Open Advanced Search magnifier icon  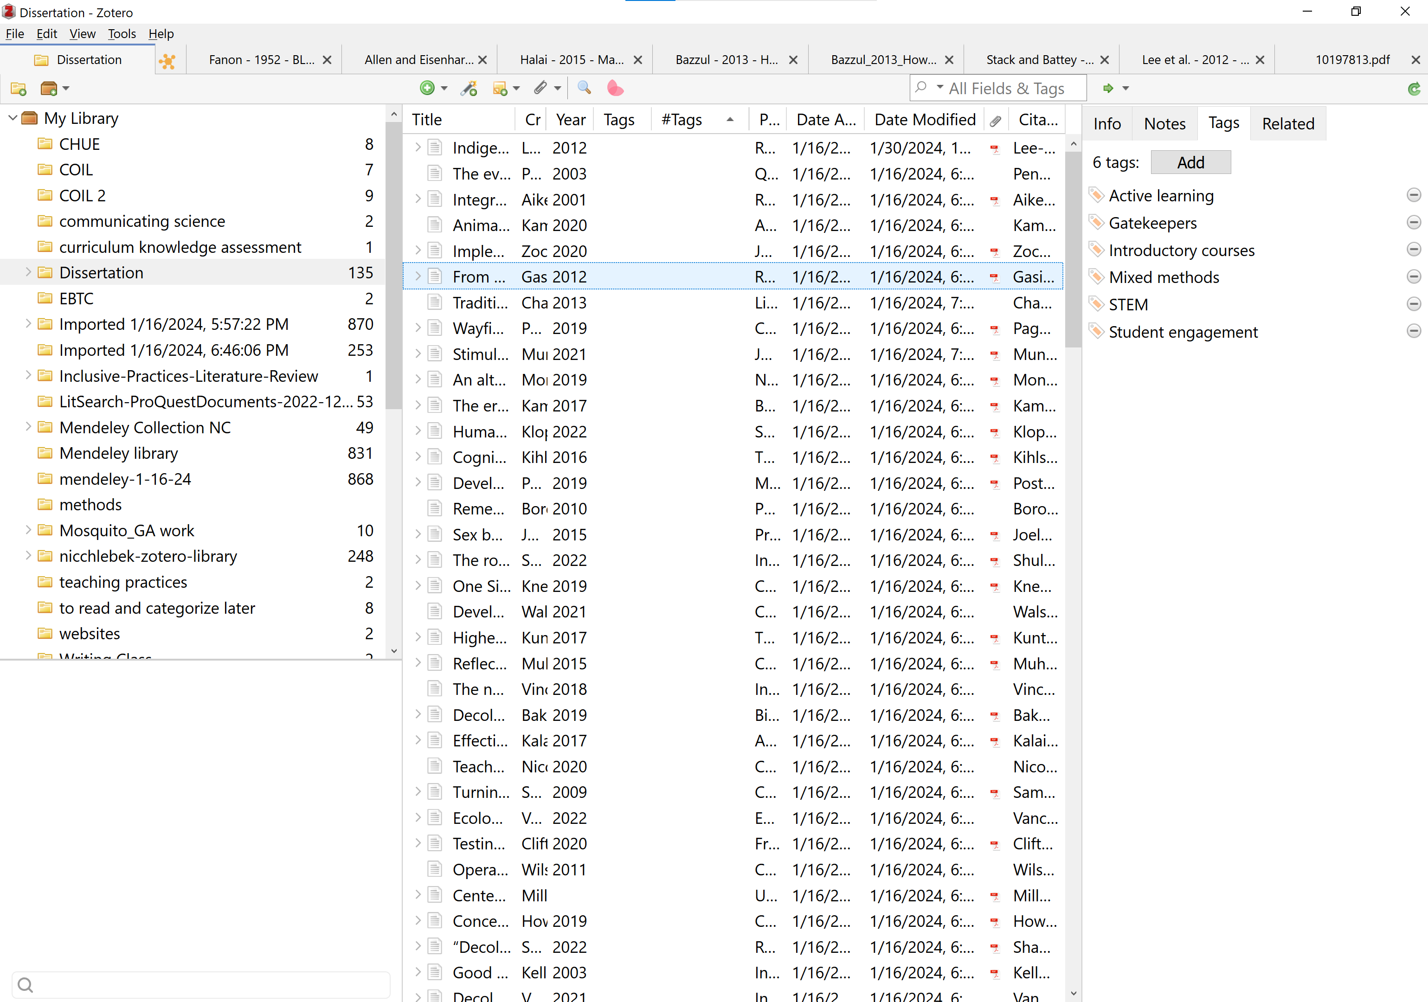[x=584, y=88]
